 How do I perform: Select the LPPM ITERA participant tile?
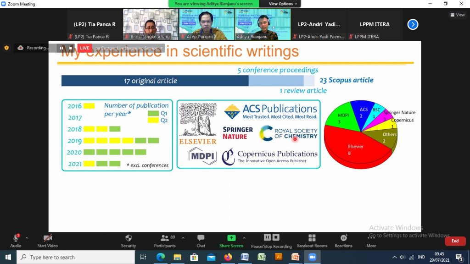pos(375,24)
